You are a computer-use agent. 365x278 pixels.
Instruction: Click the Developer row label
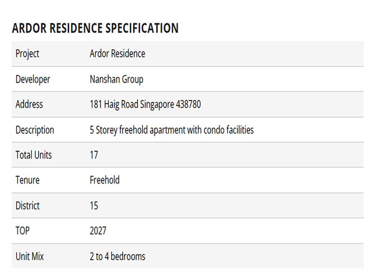tap(33, 79)
